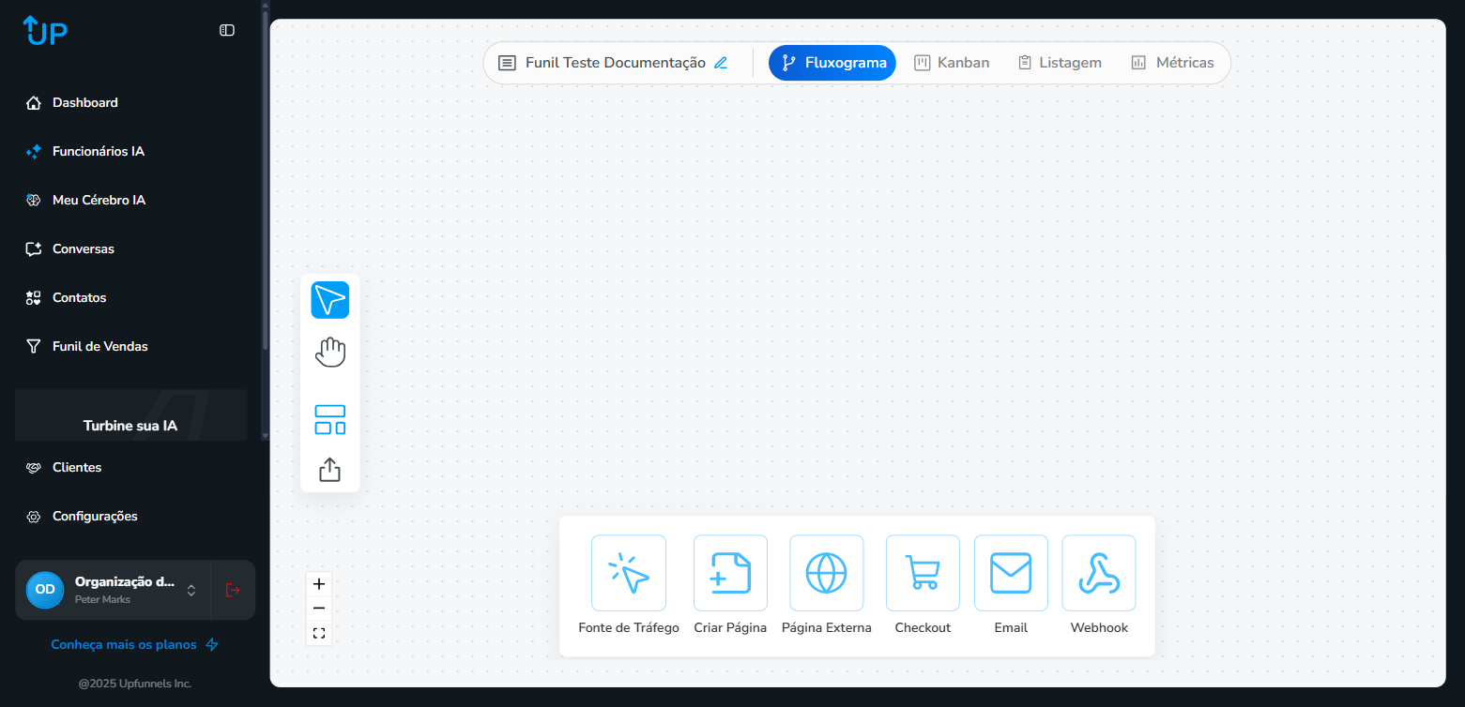Click the red logout button
Screen dimensions: 1465x707
click(233, 590)
